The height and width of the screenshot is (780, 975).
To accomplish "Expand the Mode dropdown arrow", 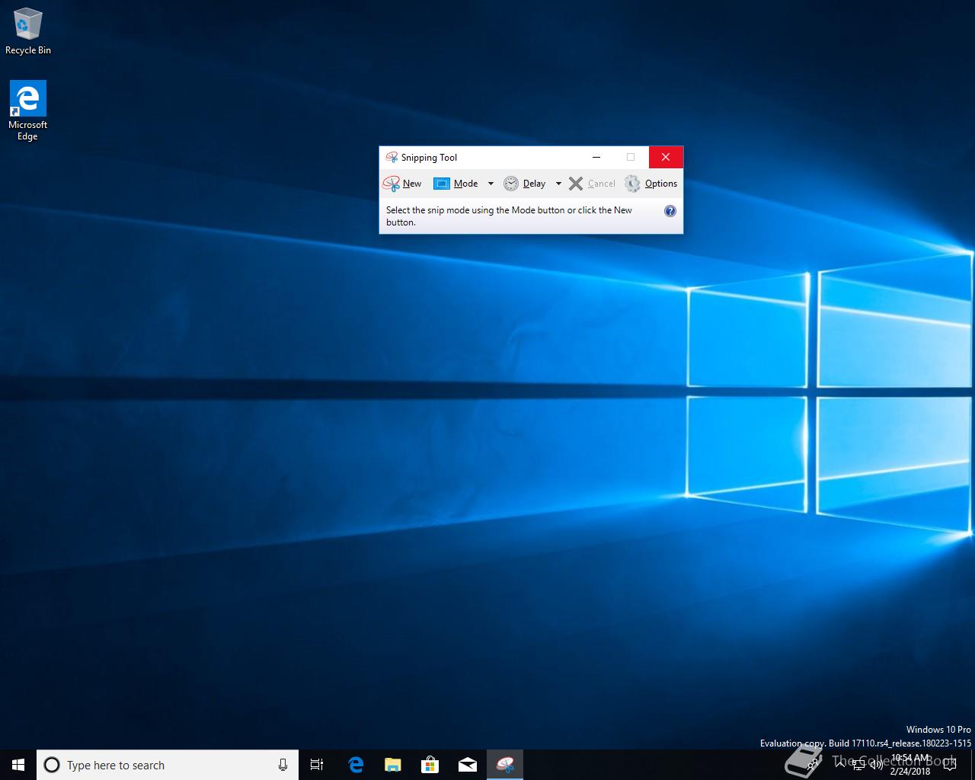I will (x=491, y=184).
